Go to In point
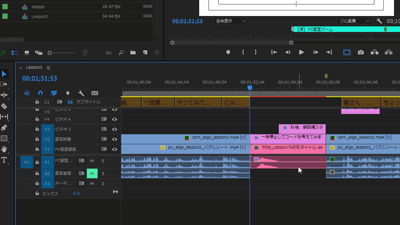Screen dimensions: 400x225 click(x=274, y=52)
